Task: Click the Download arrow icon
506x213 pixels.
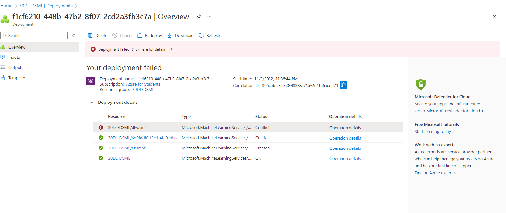Action: [x=170, y=35]
